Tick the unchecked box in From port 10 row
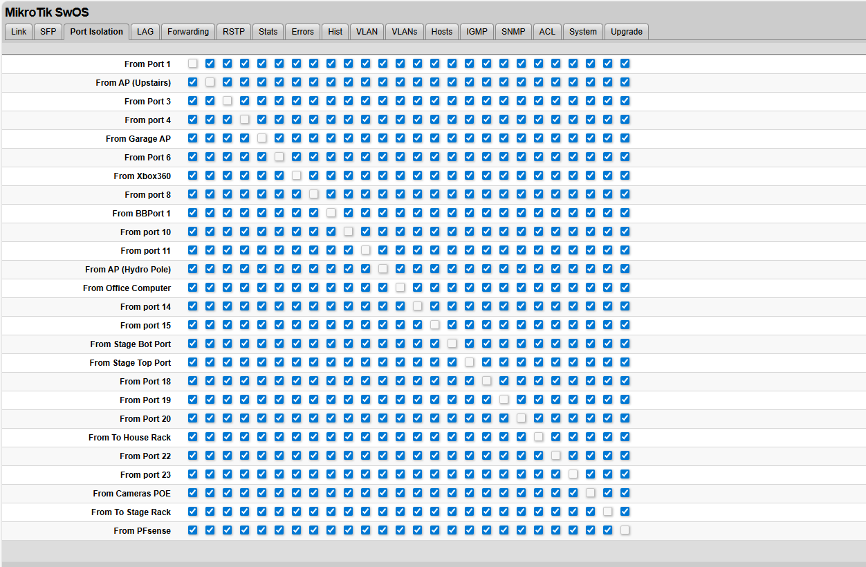Screen dimensions: 866x567 (348, 232)
